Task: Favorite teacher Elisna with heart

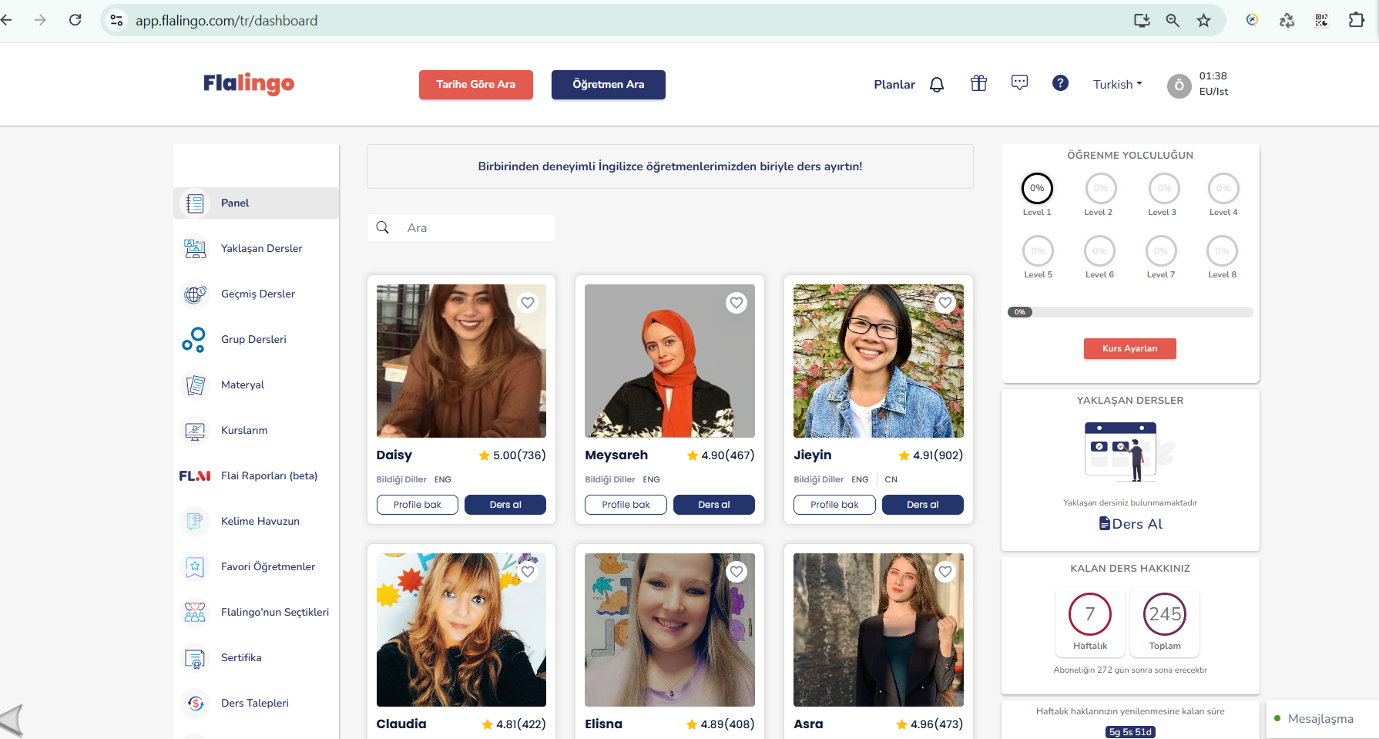Action: click(x=736, y=572)
